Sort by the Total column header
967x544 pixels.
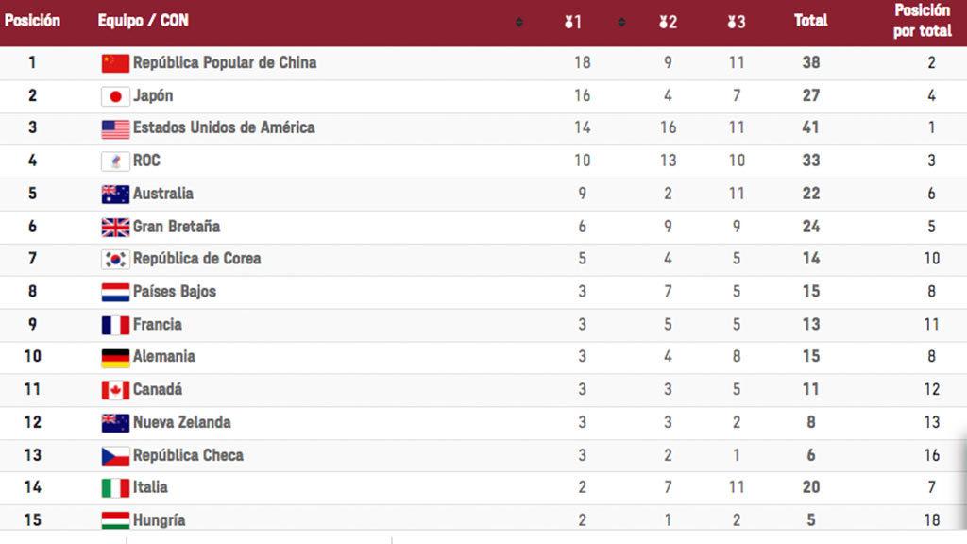point(810,21)
